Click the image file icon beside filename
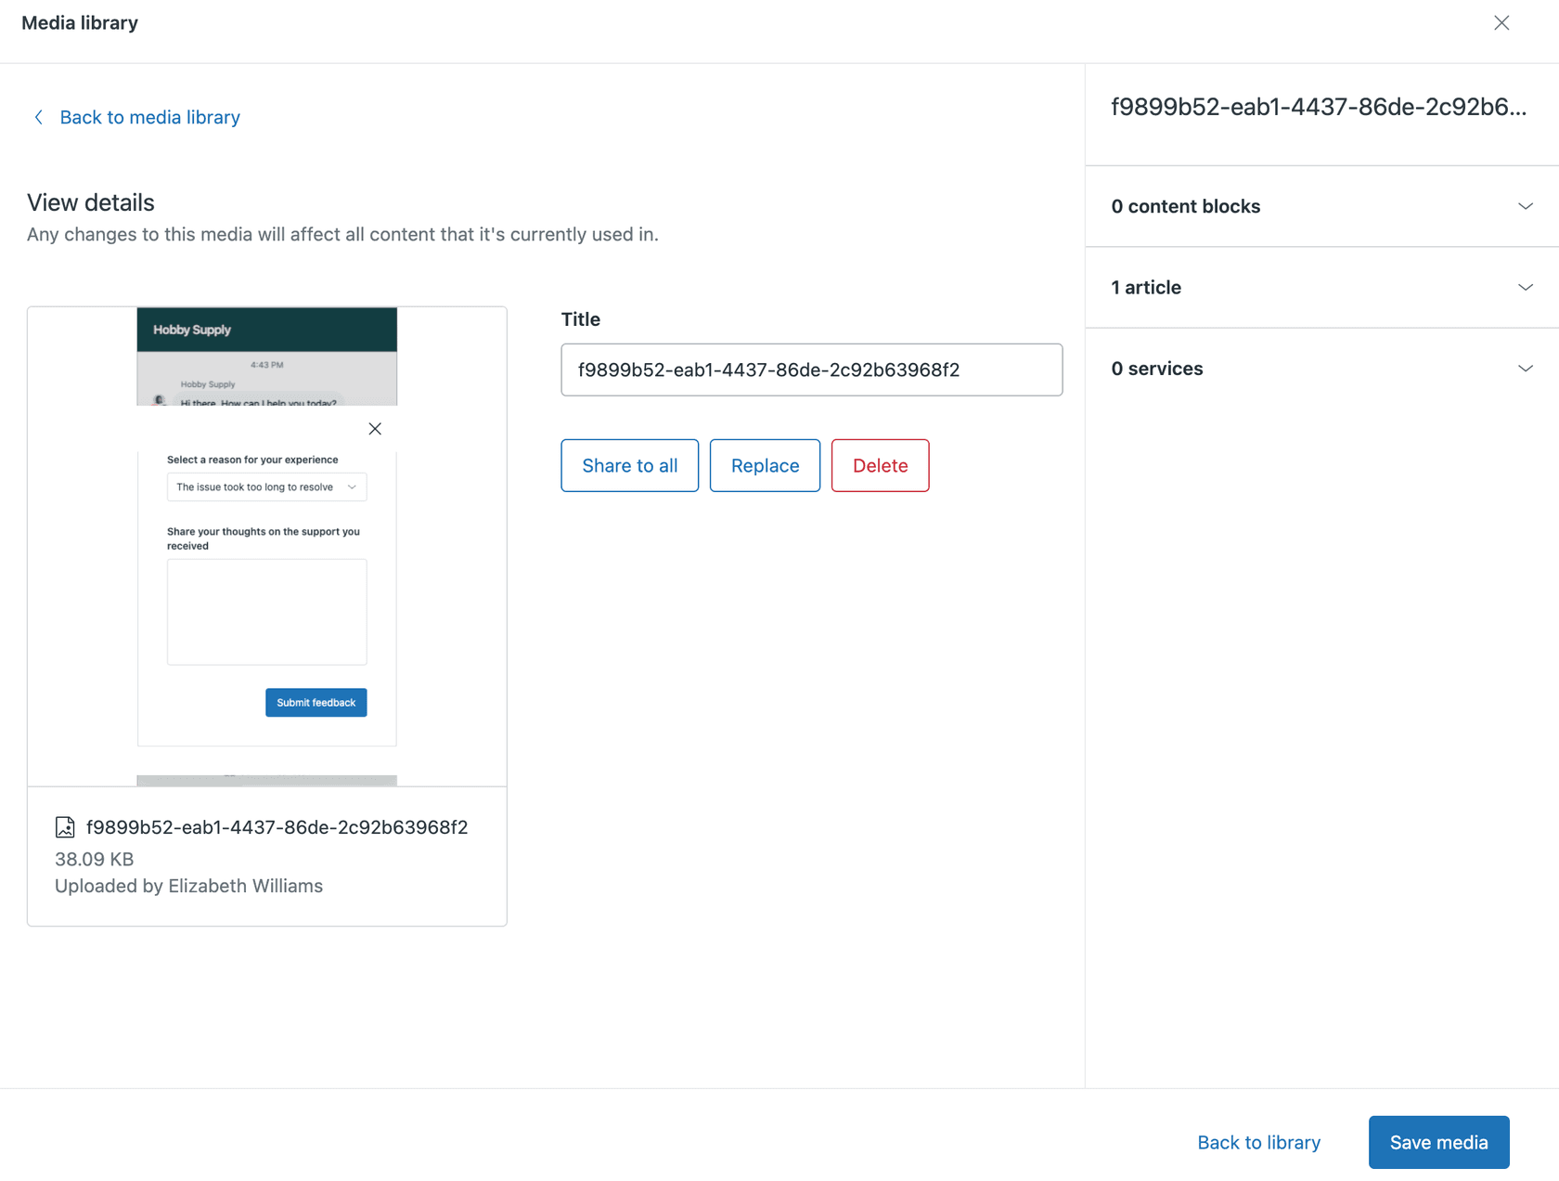The width and height of the screenshot is (1559, 1181). click(x=65, y=827)
